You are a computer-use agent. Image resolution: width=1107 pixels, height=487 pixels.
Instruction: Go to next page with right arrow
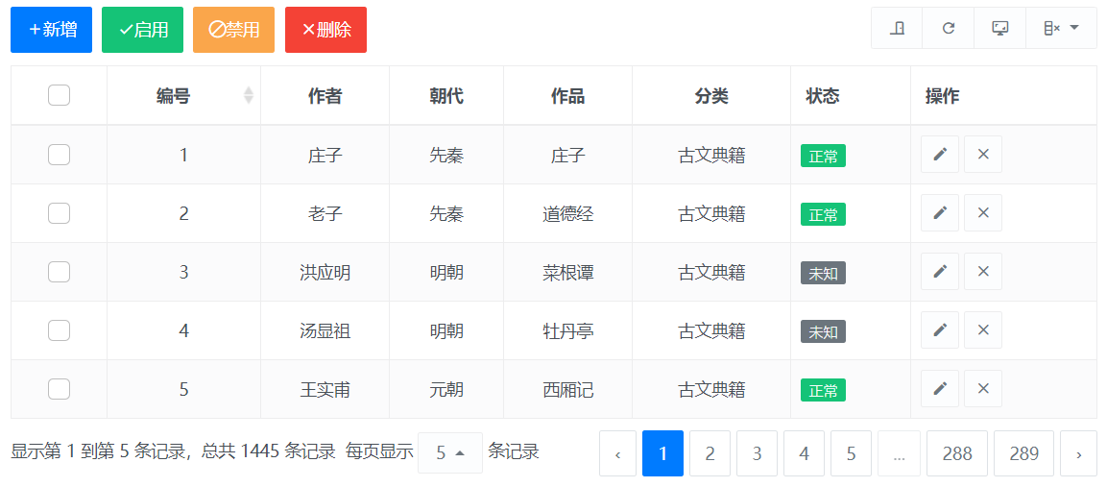click(1079, 453)
